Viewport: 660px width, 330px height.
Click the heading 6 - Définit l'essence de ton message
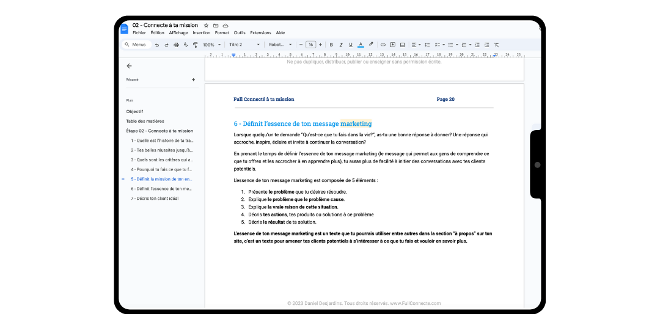pyautogui.click(x=286, y=123)
